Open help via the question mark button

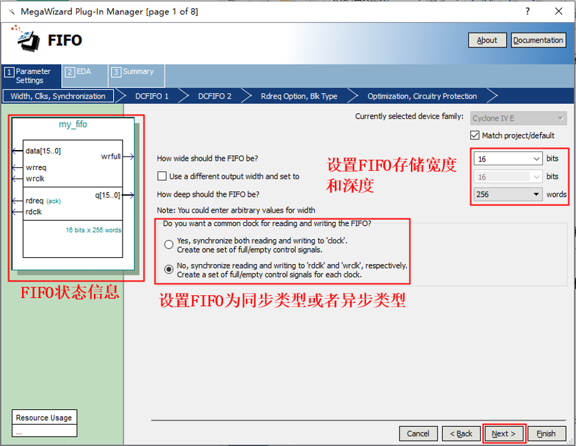[x=527, y=11]
